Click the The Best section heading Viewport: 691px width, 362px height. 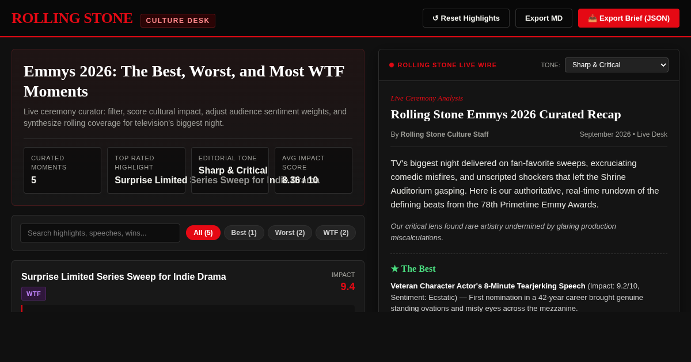pyautogui.click(x=413, y=269)
